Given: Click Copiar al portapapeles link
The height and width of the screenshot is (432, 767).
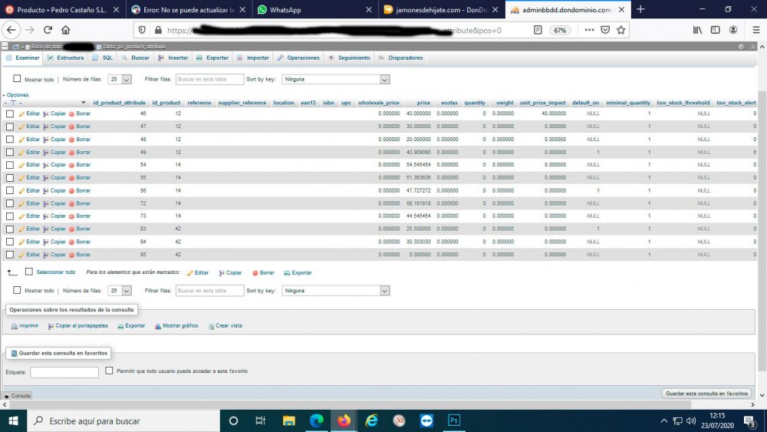Looking at the screenshot, I should [82, 326].
